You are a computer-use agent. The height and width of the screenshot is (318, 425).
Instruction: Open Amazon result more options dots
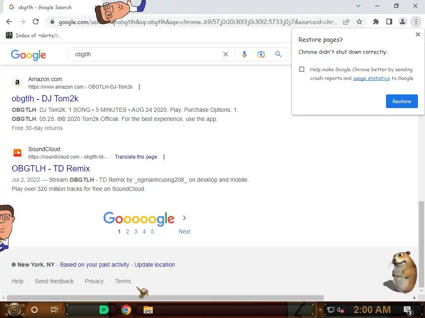(x=139, y=87)
